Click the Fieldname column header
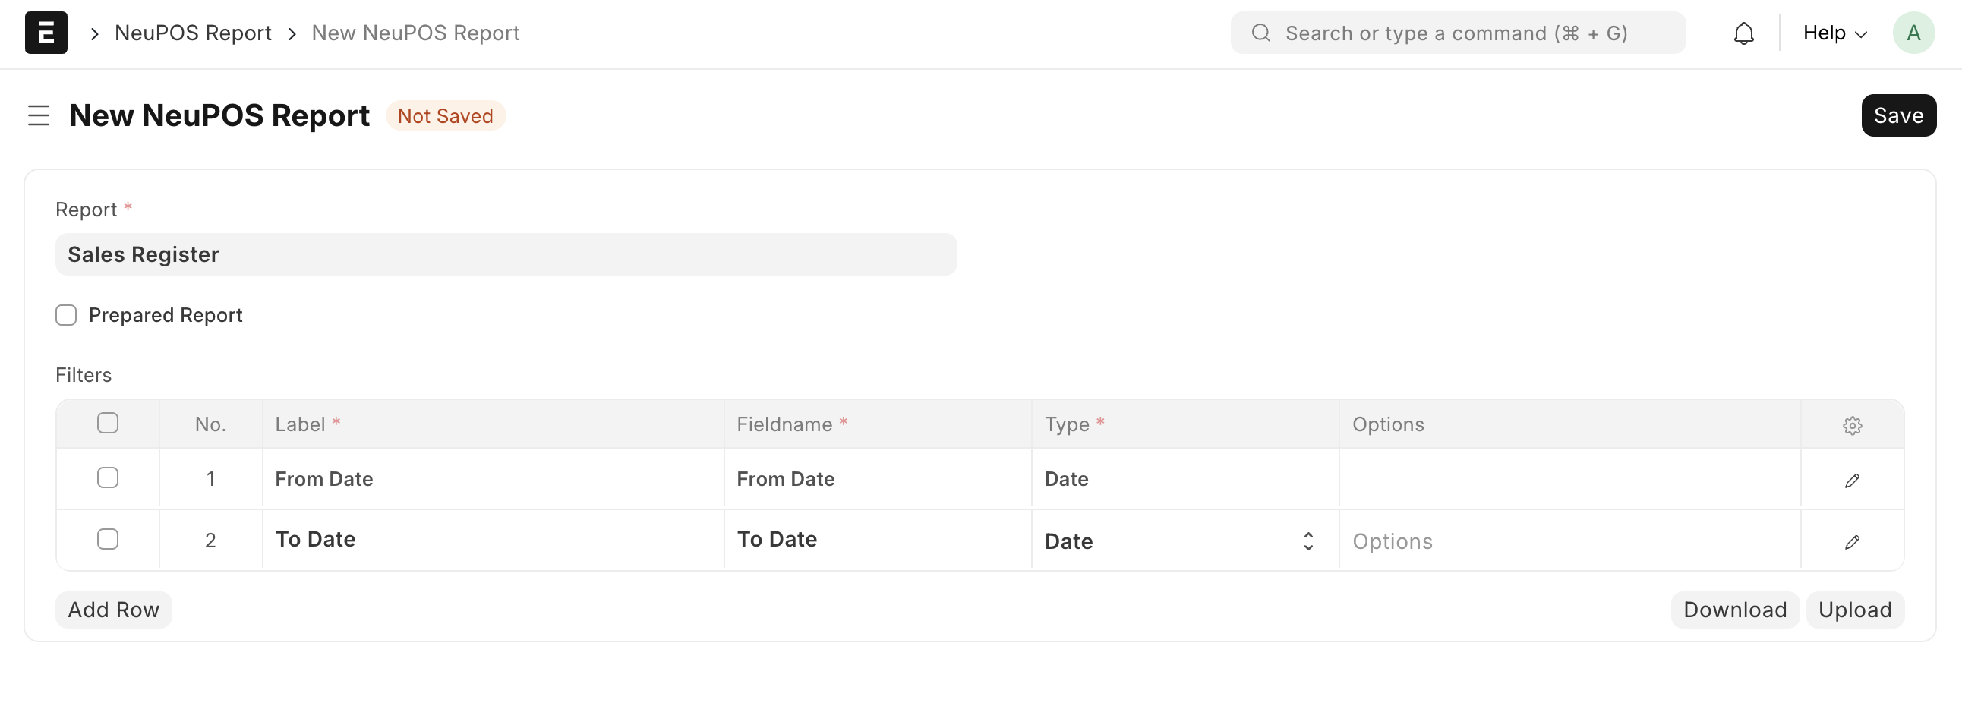The image size is (1962, 706). [x=878, y=424]
